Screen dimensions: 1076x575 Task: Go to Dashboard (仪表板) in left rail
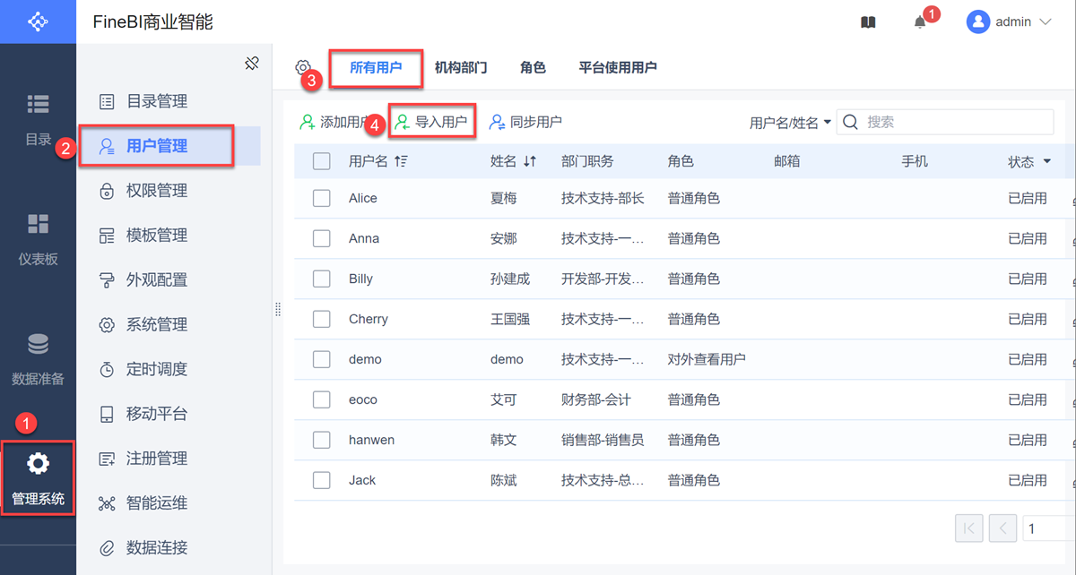coord(38,238)
